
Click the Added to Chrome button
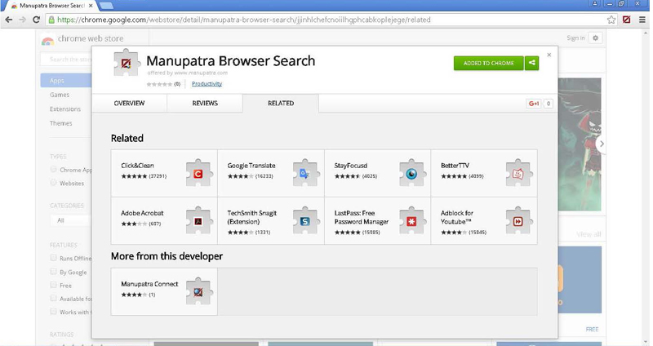tap(488, 63)
